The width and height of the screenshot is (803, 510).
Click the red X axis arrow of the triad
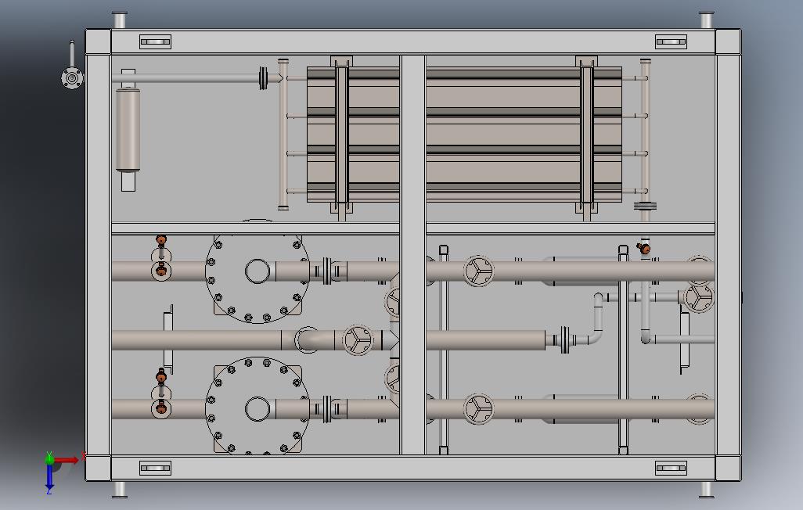tap(67, 460)
